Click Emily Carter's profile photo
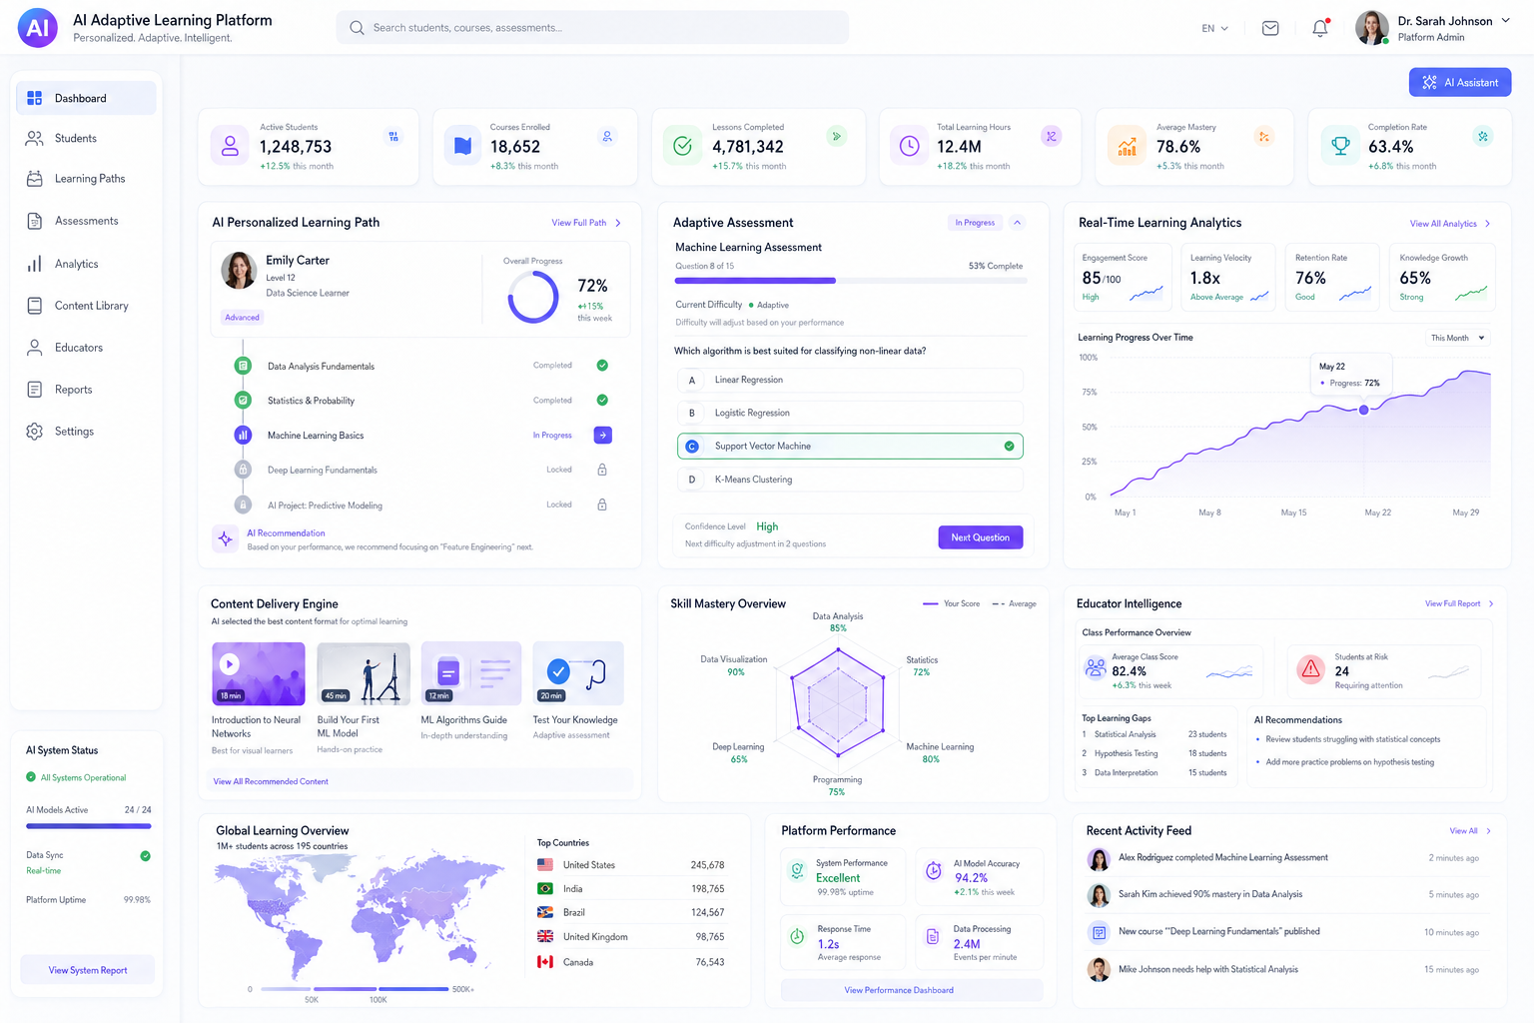 pyautogui.click(x=239, y=271)
